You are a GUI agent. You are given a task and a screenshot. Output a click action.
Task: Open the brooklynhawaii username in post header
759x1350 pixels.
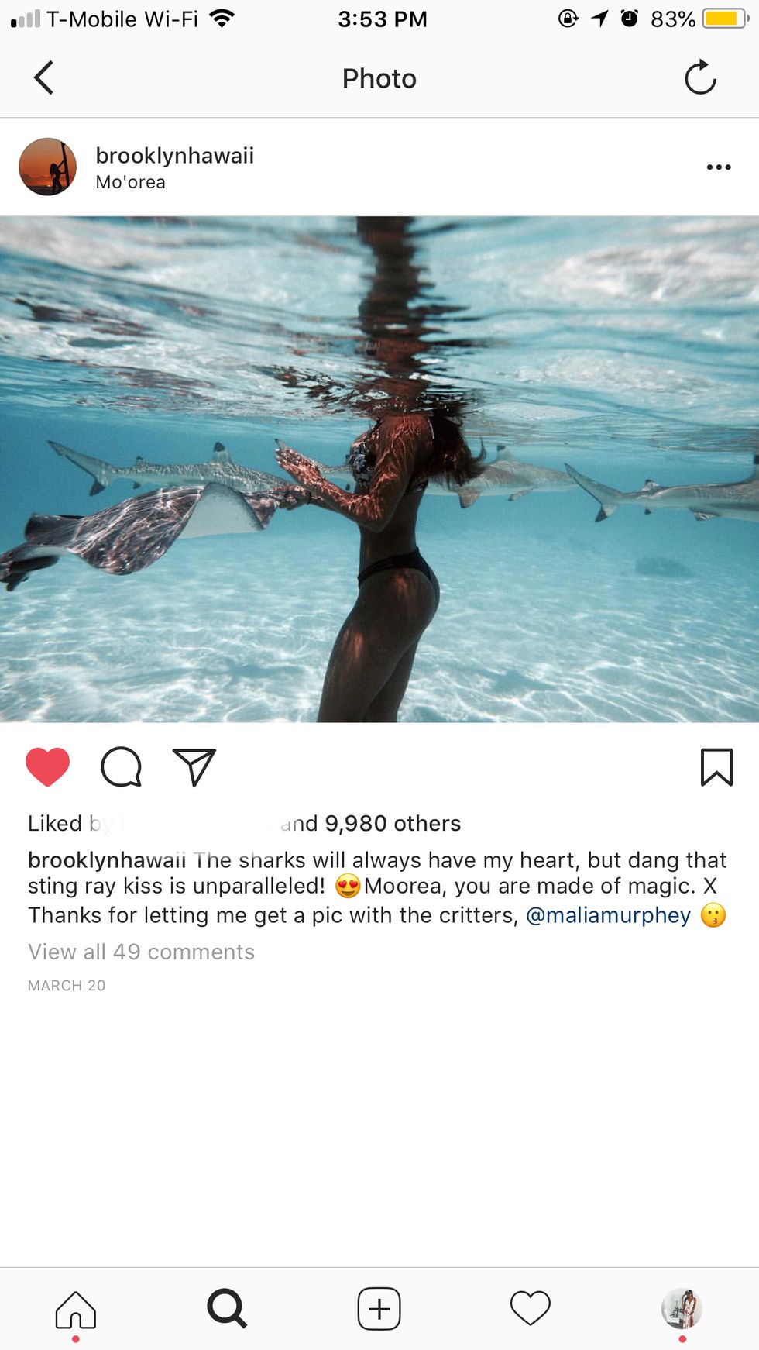click(175, 156)
